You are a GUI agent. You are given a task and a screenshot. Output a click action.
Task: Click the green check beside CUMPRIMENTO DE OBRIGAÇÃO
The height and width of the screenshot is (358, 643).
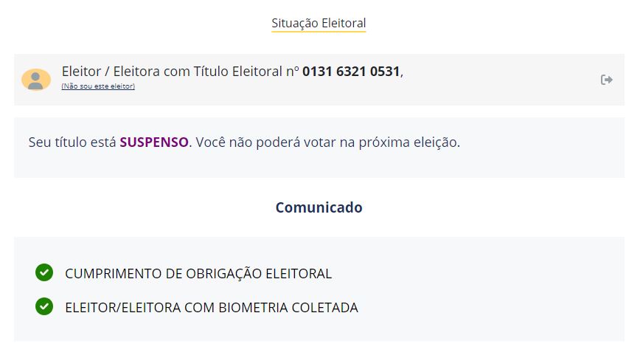[44, 272]
